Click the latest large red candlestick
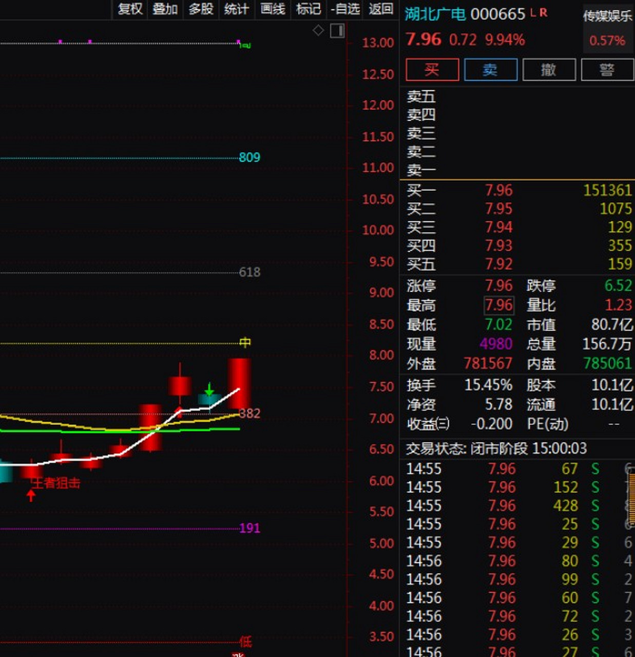Image resolution: width=635 pixels, height=657 pixels. coord(239,383)
